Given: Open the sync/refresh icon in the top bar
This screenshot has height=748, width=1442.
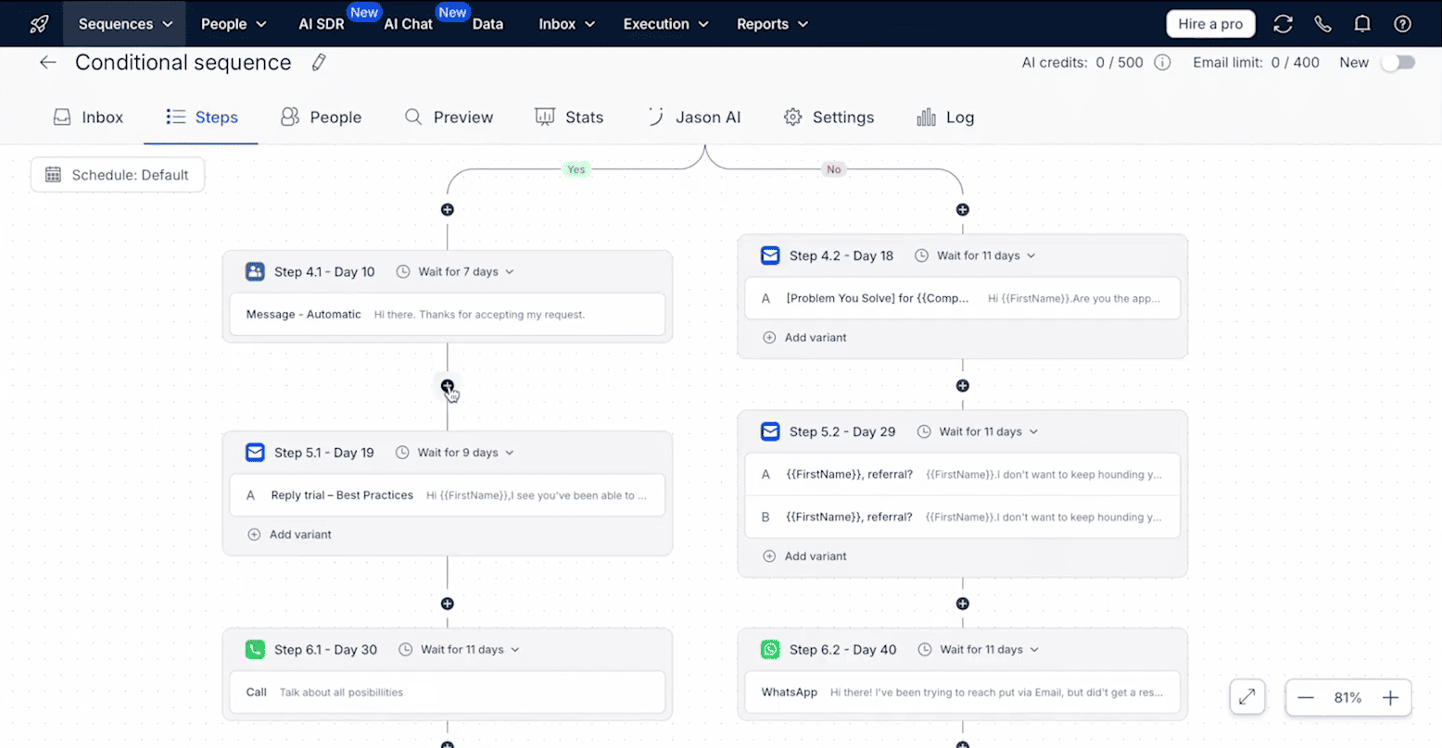Looking at the screenshot, I should click(x=1283, y=23).
